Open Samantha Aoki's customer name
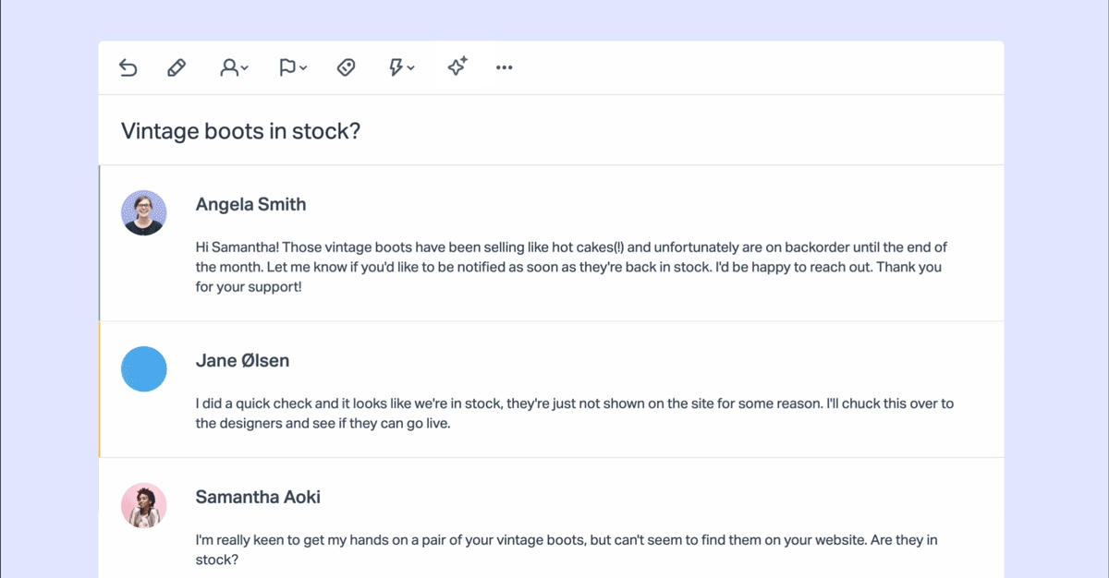 (x=258, y=497)
